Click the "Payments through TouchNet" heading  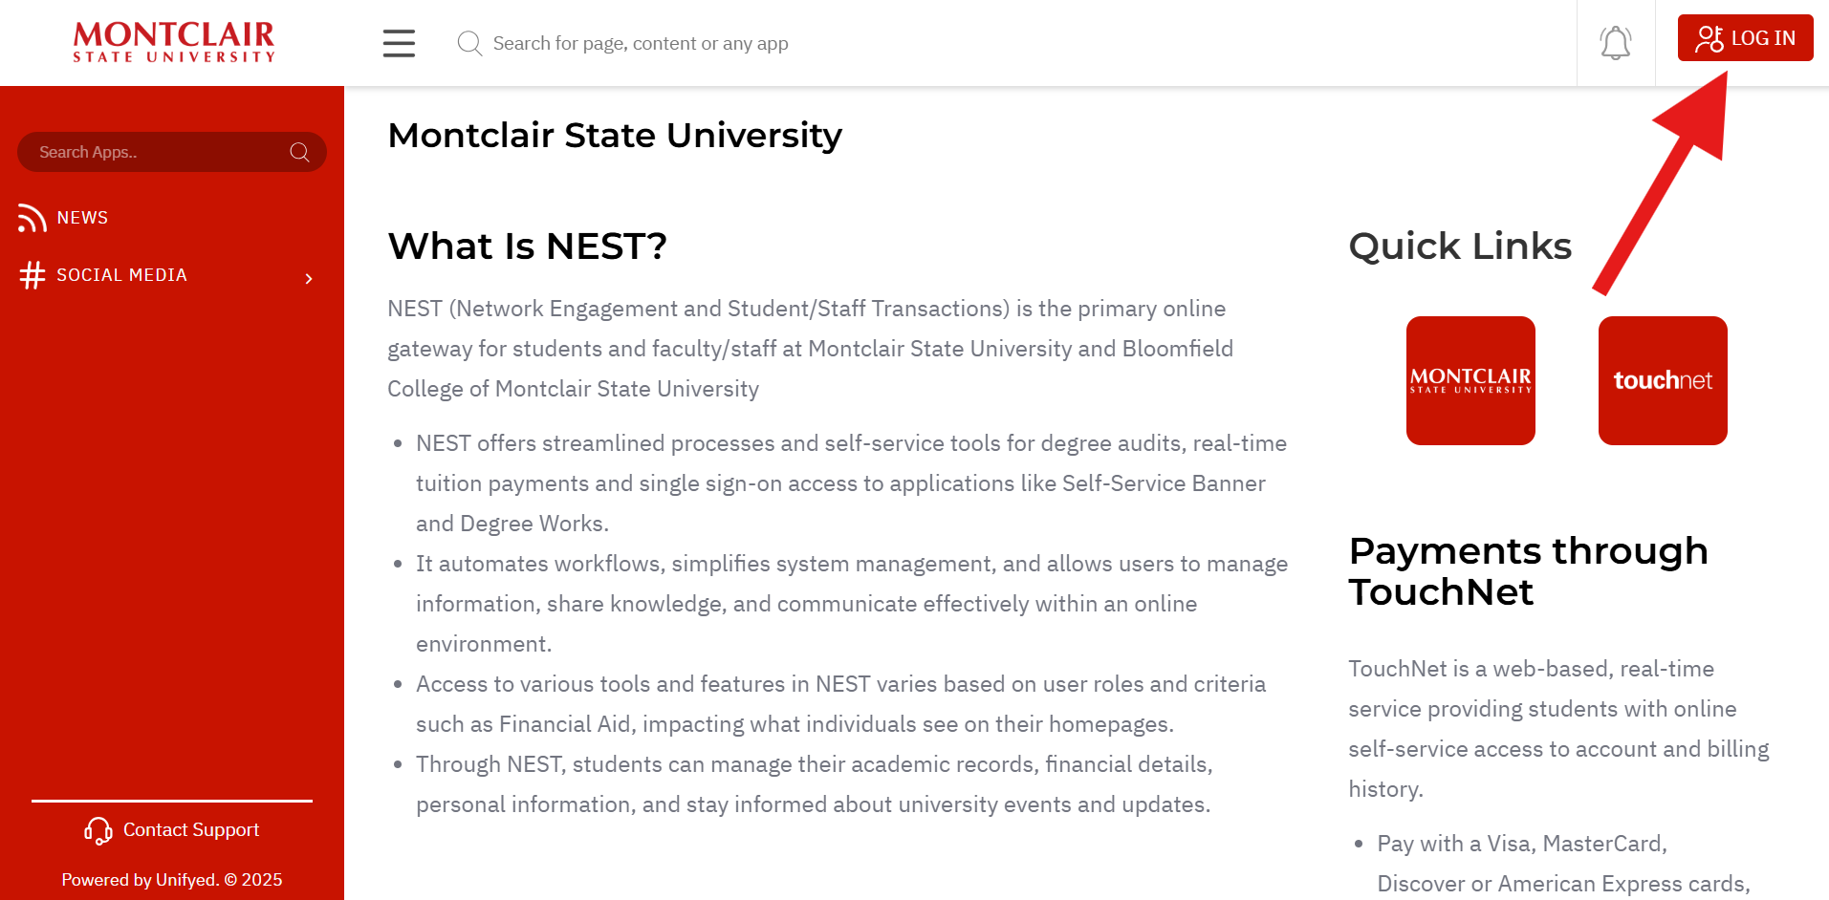click(x=1528, y=571)
